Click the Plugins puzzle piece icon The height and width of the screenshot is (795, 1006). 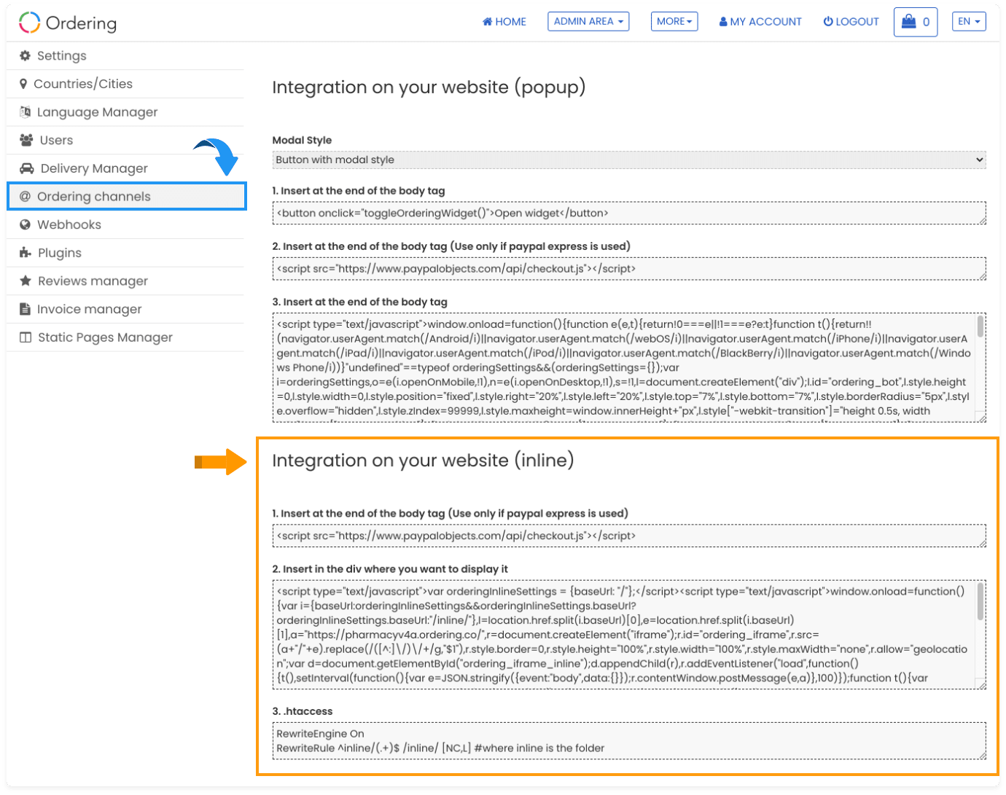[x=26, y=253]
